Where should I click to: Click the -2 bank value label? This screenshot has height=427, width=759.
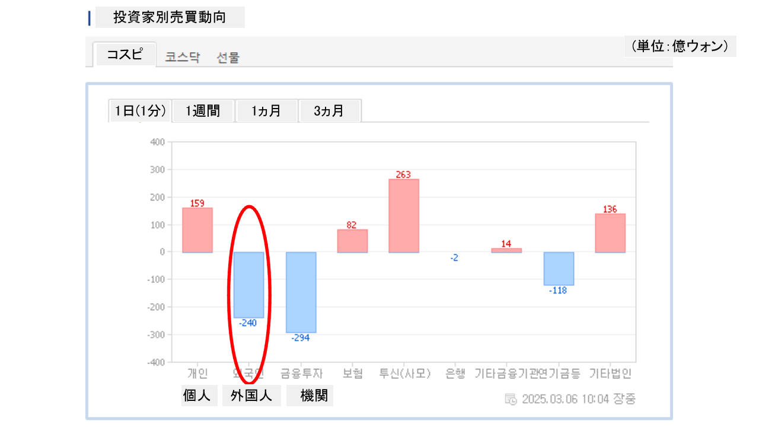(x=454, y=258)
